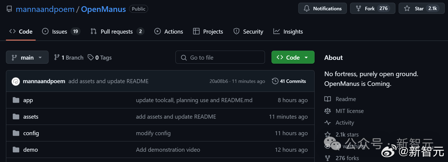Click the Readme book icon
The width and height of the screenshot is (448, 162).
pyautogui.click(x=328, y=99)
